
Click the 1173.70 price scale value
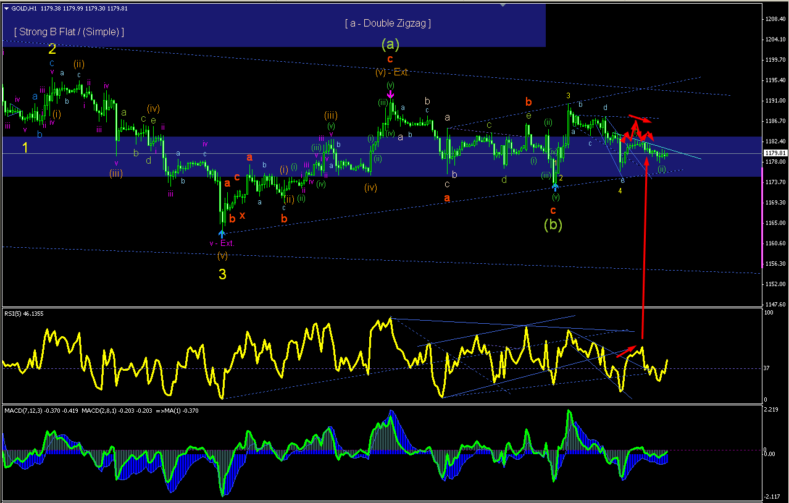pyautogui.click(x=775, y=182)
